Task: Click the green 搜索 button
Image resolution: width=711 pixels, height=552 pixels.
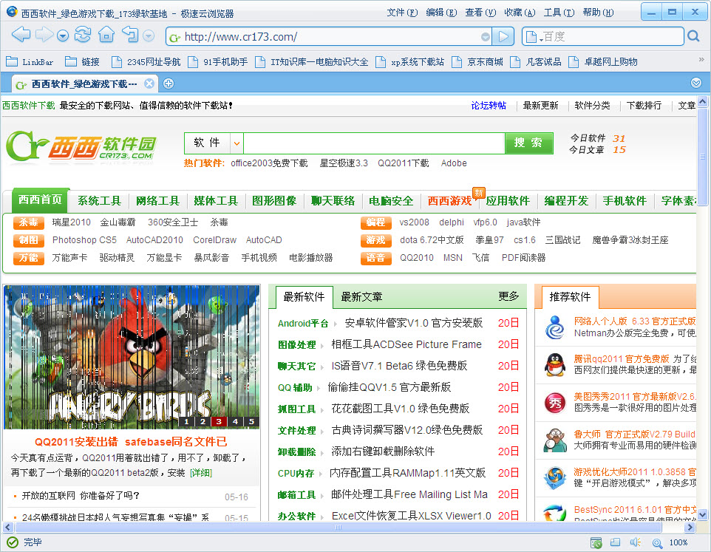Action: pos(528,143)
